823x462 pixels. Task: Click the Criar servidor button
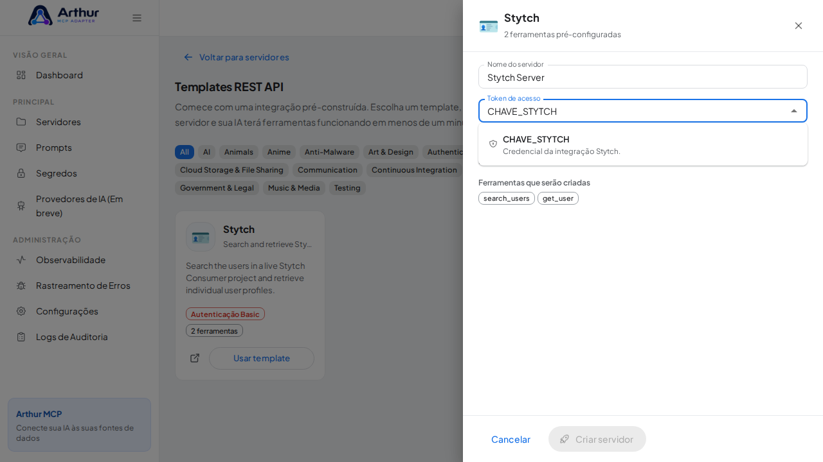[x=597, y=439]
